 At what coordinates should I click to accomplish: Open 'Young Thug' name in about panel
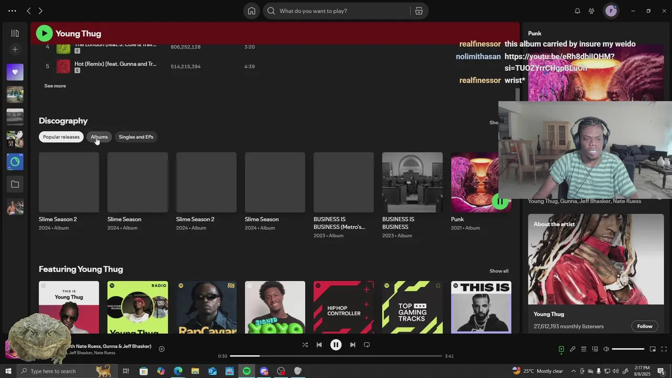point(549,314)
